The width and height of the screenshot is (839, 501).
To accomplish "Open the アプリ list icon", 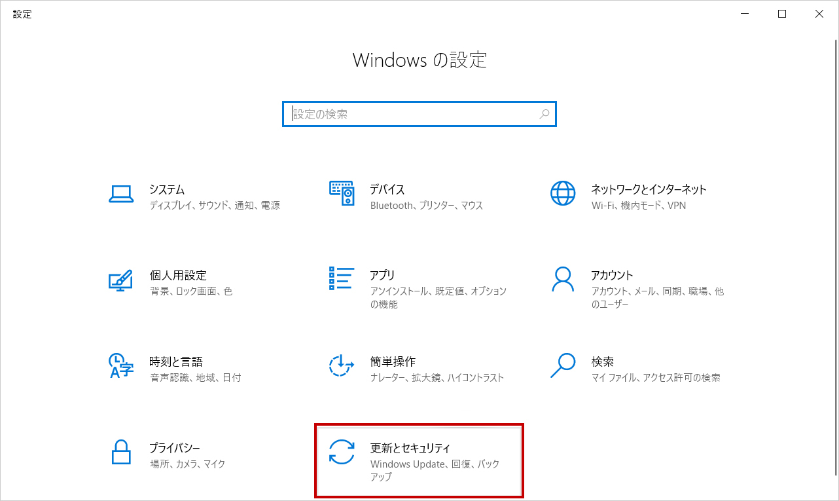I will point(342,278).
